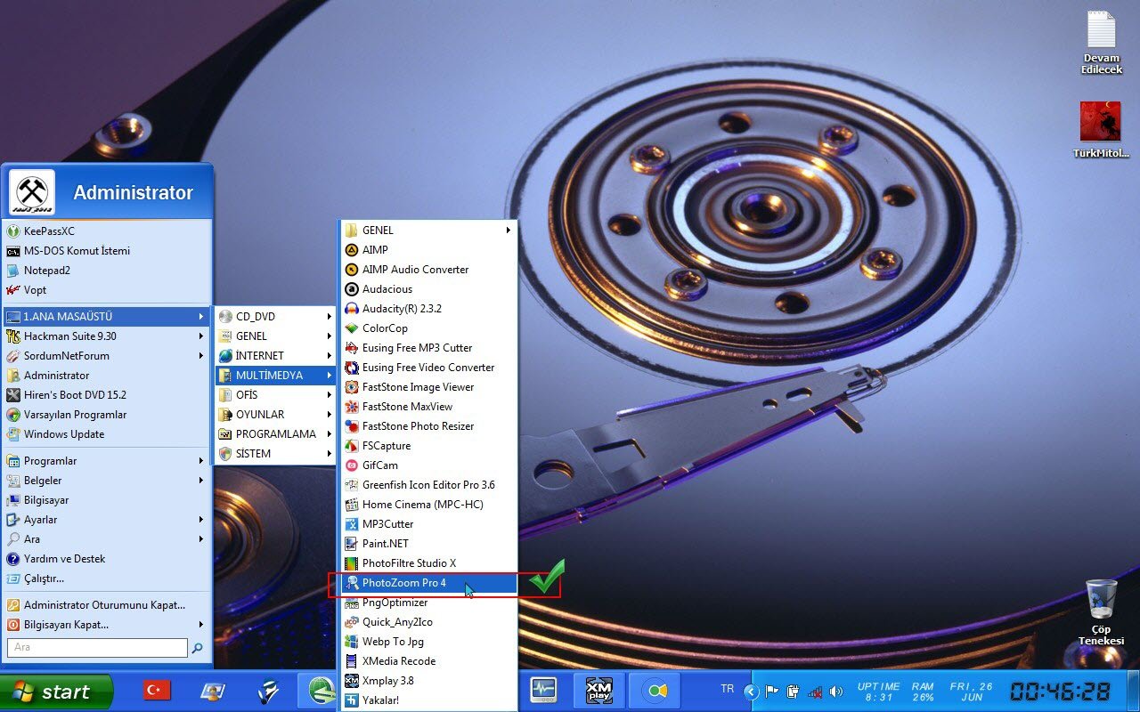1140x712 pixels.
Task: Click Administrator Oturumunu Kapat...
Action: click(107, 605)
